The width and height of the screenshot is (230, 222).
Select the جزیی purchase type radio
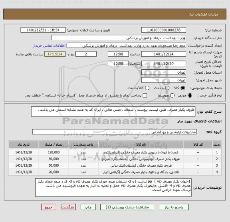190,96
